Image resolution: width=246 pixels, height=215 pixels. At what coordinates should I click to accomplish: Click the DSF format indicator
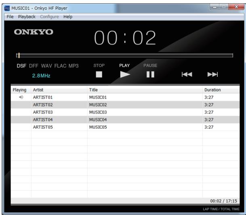coord(21,66)
